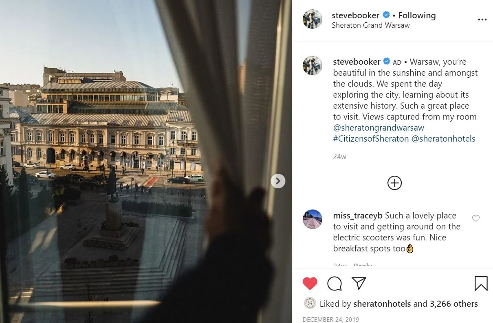
Task: Share post via paper plane icon
Action: click(359, 283)
